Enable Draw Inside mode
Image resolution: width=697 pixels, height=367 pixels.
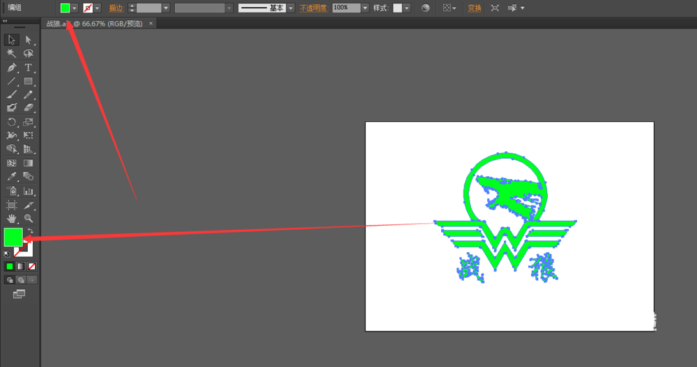tap(31, 280)
